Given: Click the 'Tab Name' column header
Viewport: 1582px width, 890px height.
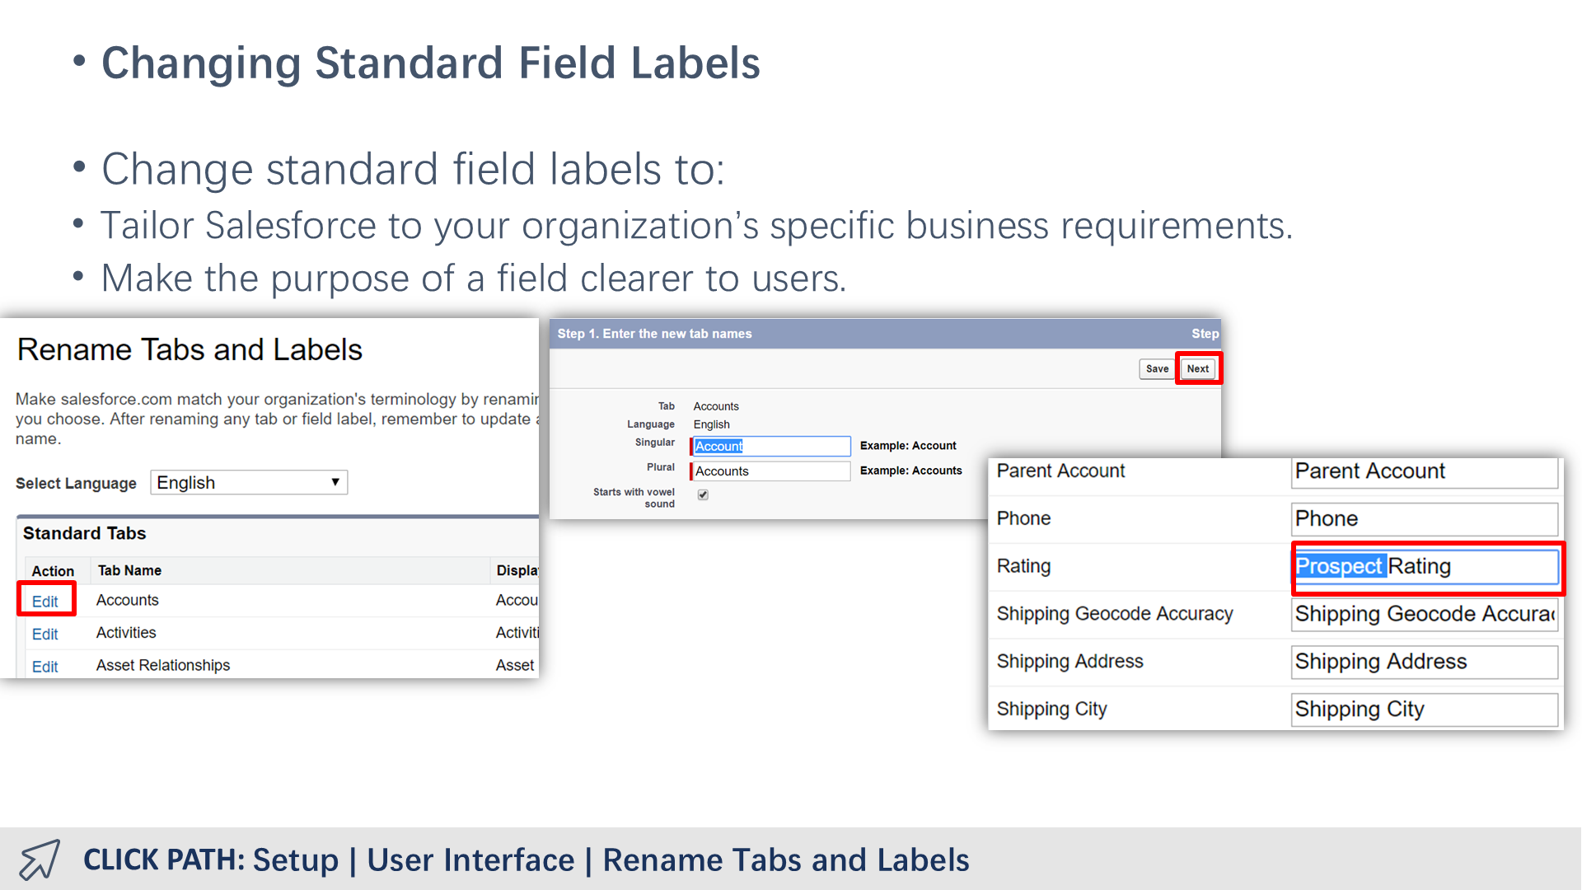Looking at the screenshot, I should (x=129, y=570).
